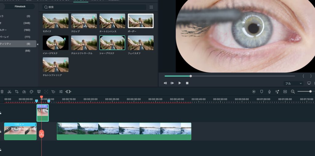Select the split scissors tool in toolbar

(9, 92)
